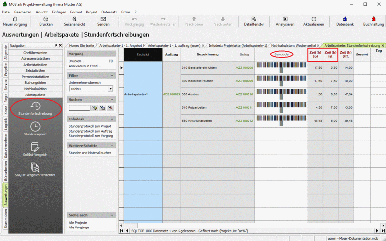Switch to Infodesk: Projektakte tab
386x241 pixels.
[x=238, y=46]
